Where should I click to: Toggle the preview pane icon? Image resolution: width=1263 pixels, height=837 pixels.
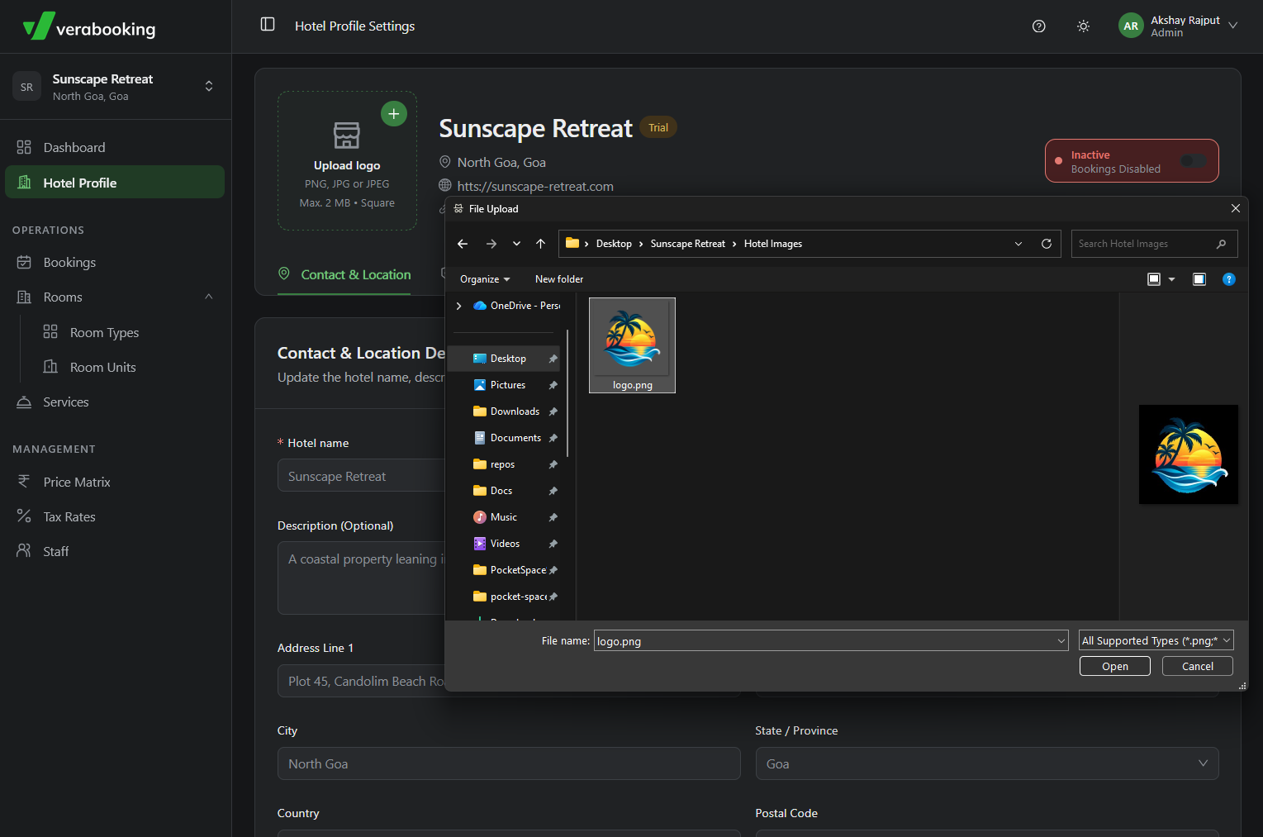1199,279
